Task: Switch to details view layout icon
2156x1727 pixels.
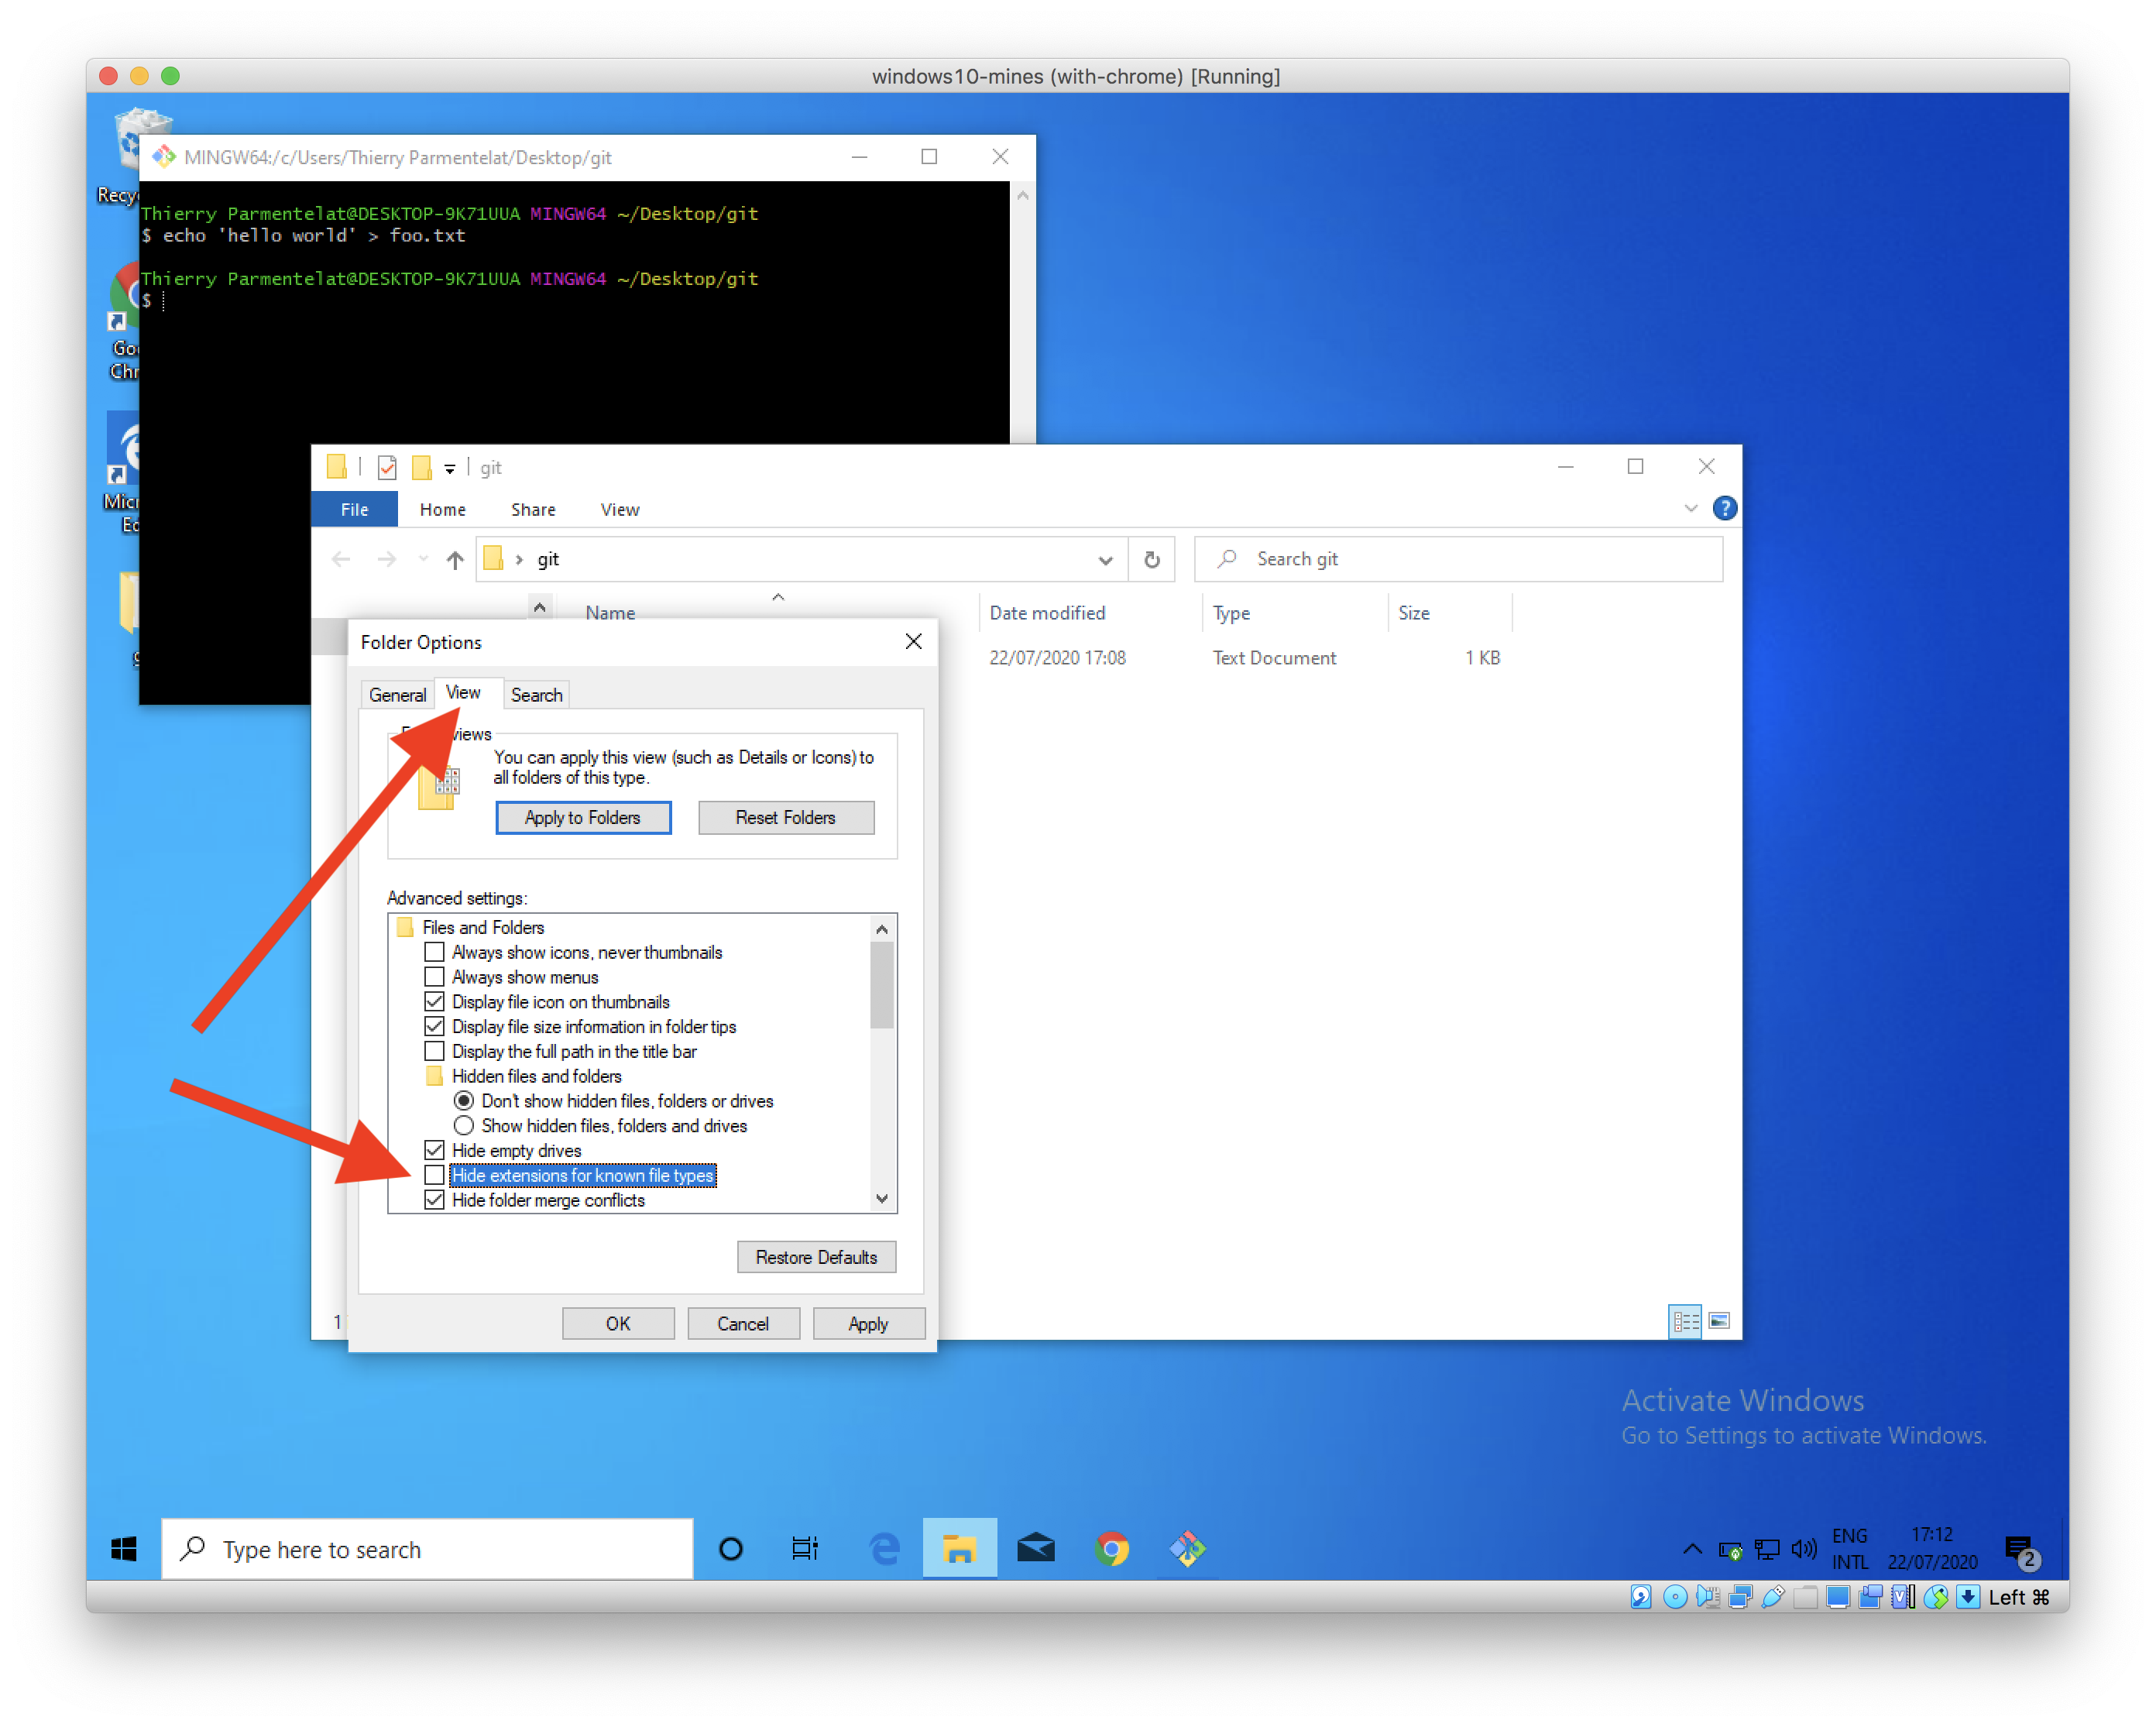Action: pyautogui.click(x=1685, y=1321)
